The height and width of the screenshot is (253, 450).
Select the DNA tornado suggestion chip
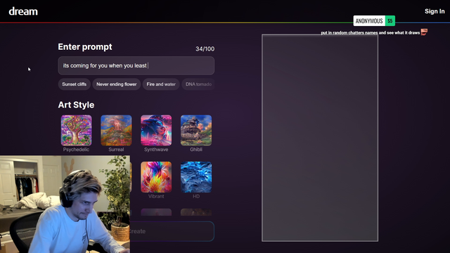198,84
